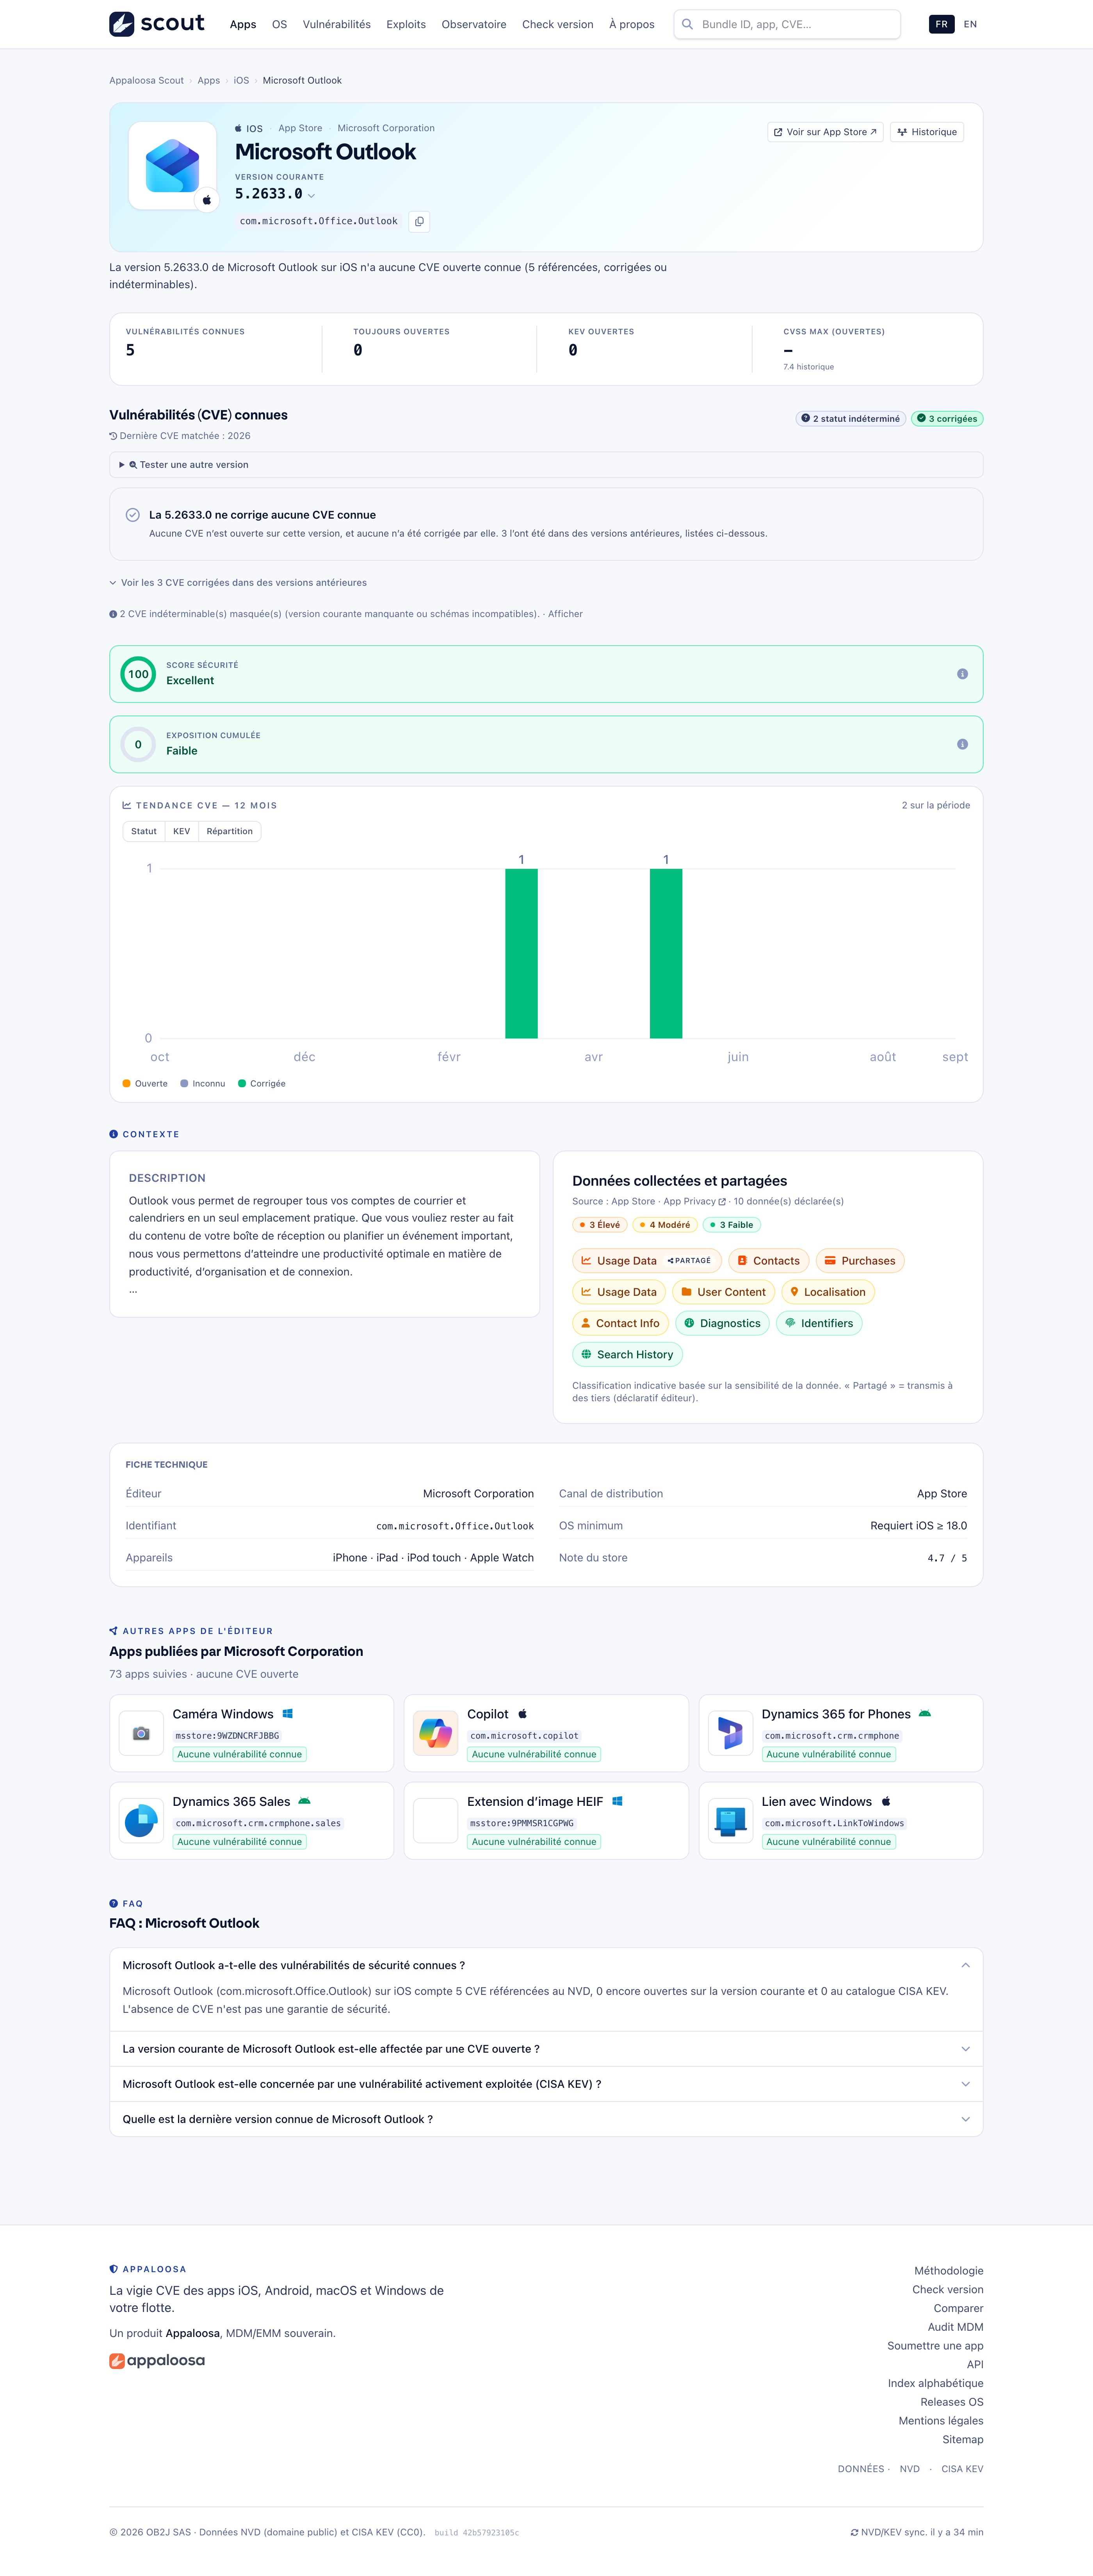Click the magnifier icon in the search bar
Image resolution: width=1093 pixels, height=2576 pixels.
coord(687,24)
